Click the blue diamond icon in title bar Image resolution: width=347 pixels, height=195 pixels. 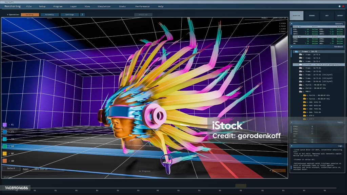tap(340, 6)
